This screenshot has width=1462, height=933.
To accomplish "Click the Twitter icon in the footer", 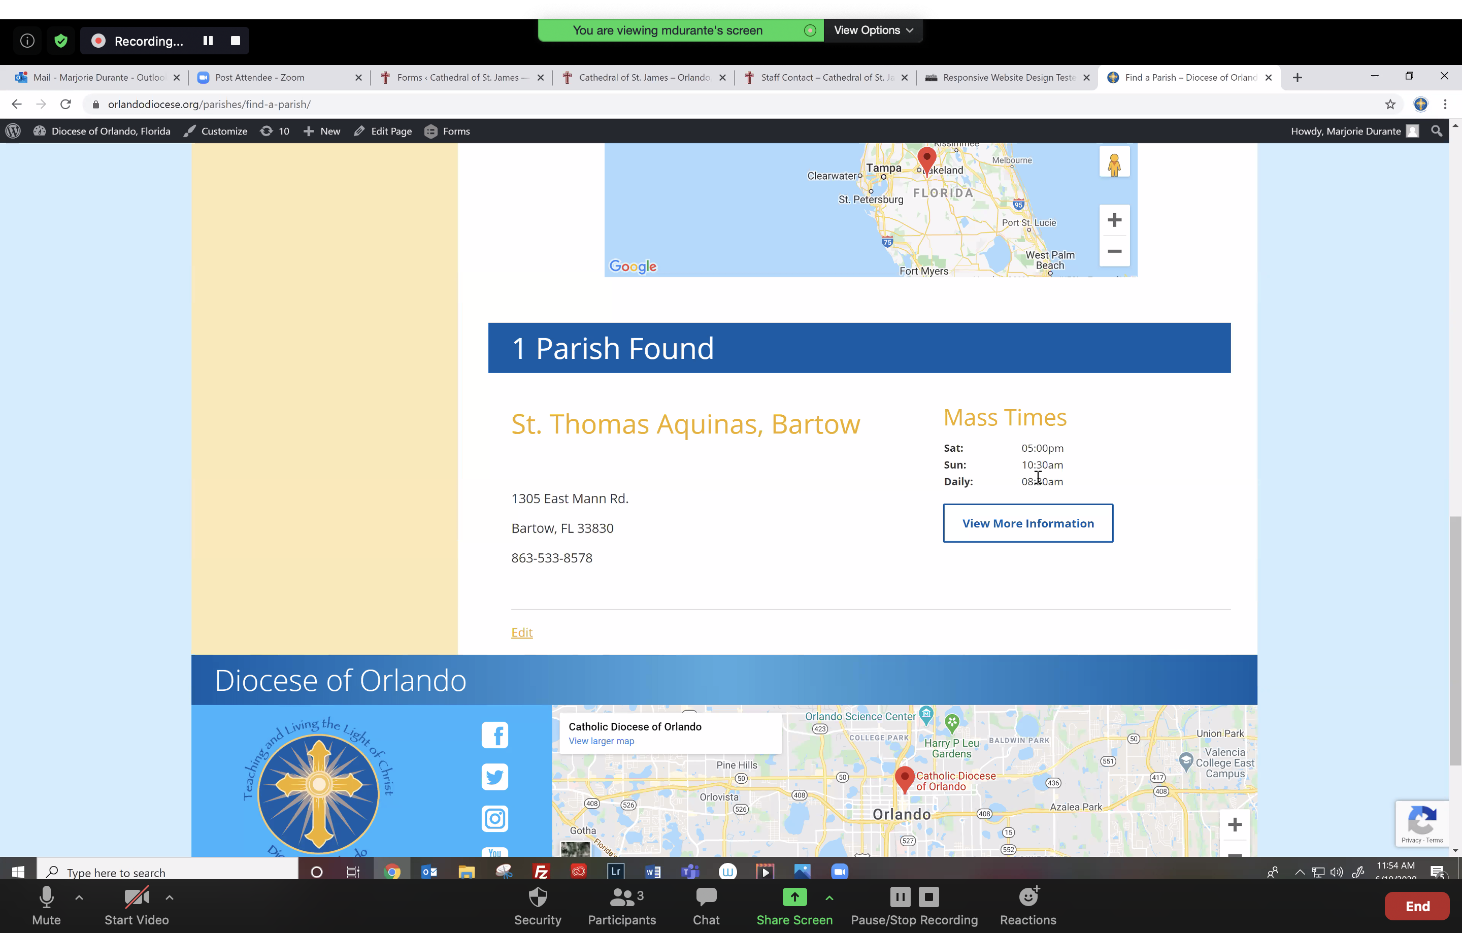I will click(x=495, y=777).
